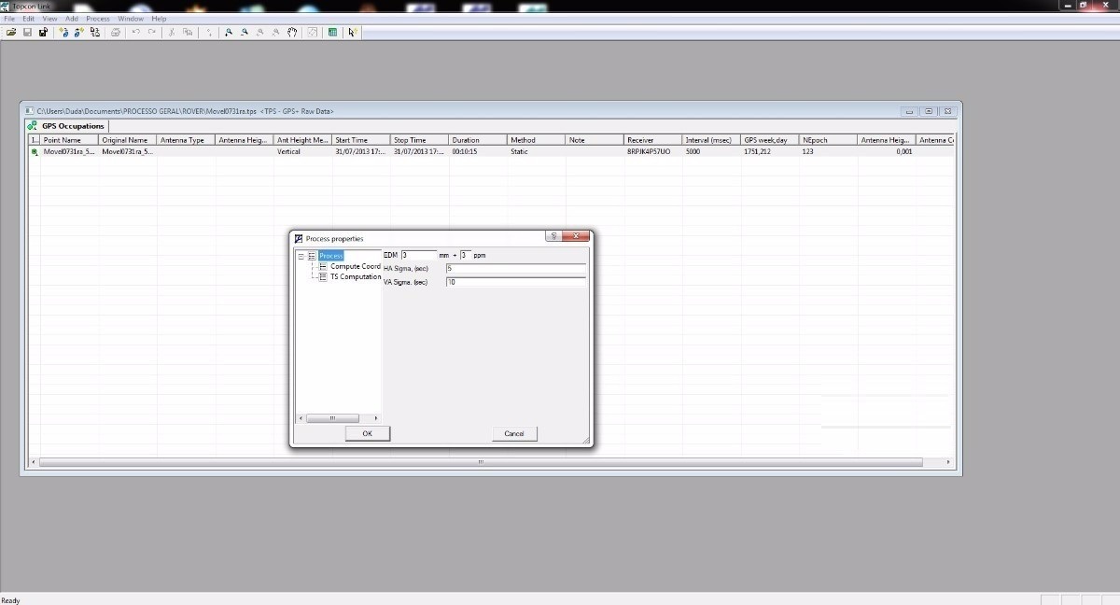Click the VA Sigma (sec) field
The width and height of the screenshot is (1120, 605).
pos(515,282)
